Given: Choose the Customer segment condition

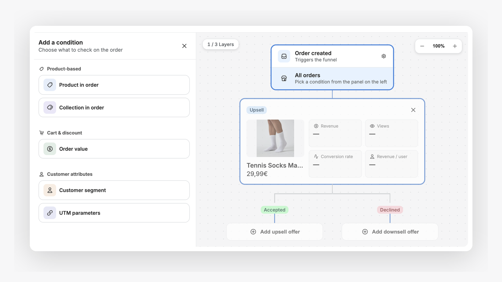Looking at the screenshot, I should click(114, 190).
